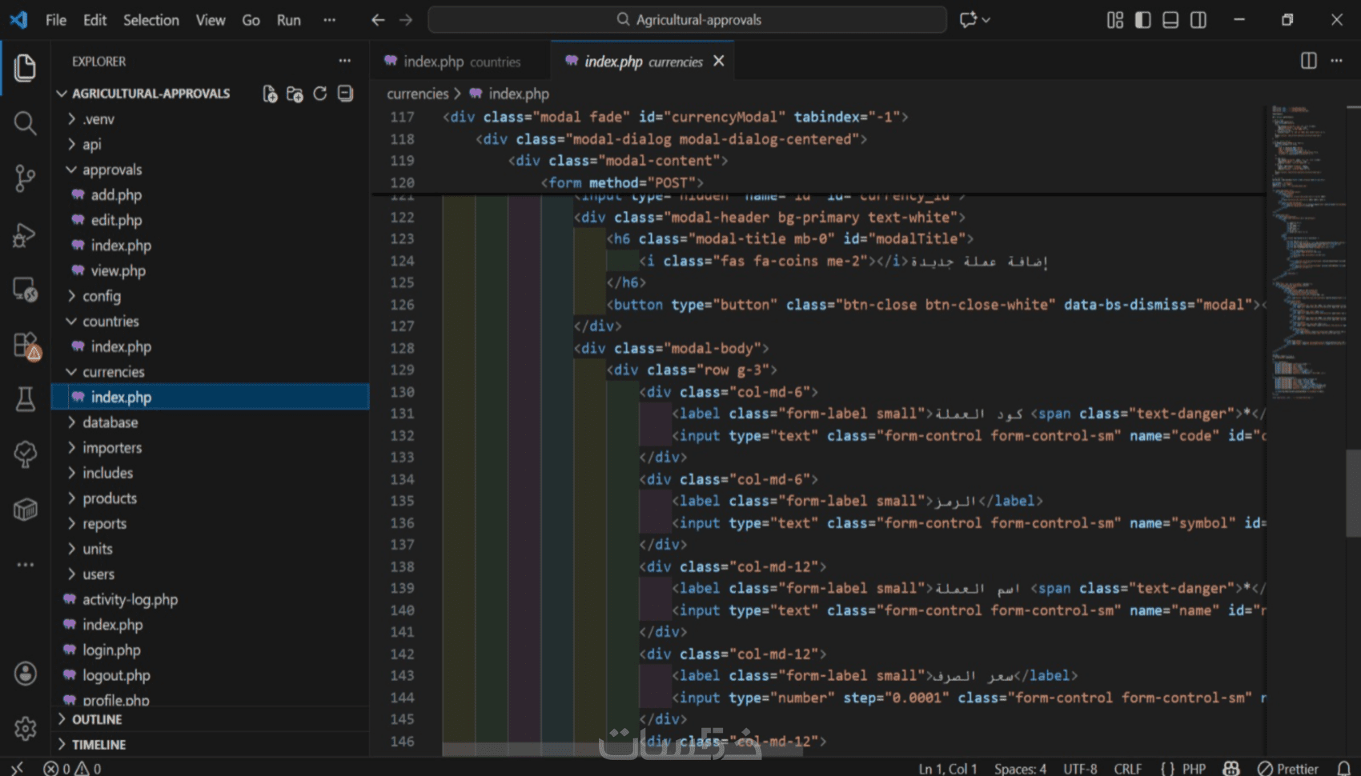Click the Prettier status bar button
This screenshot has width=1361, height=776.
click(x=1288, y=768)
